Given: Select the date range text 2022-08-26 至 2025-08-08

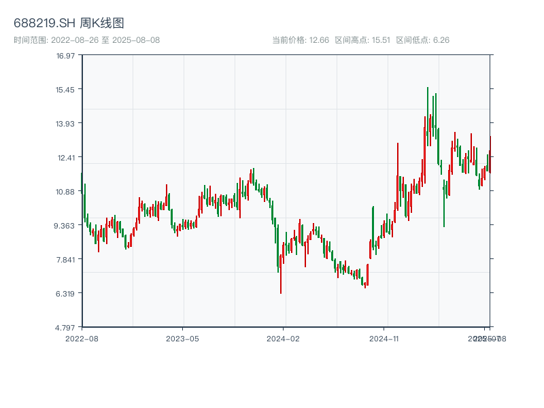Looking at the screenshot, I should click(105, 40).
